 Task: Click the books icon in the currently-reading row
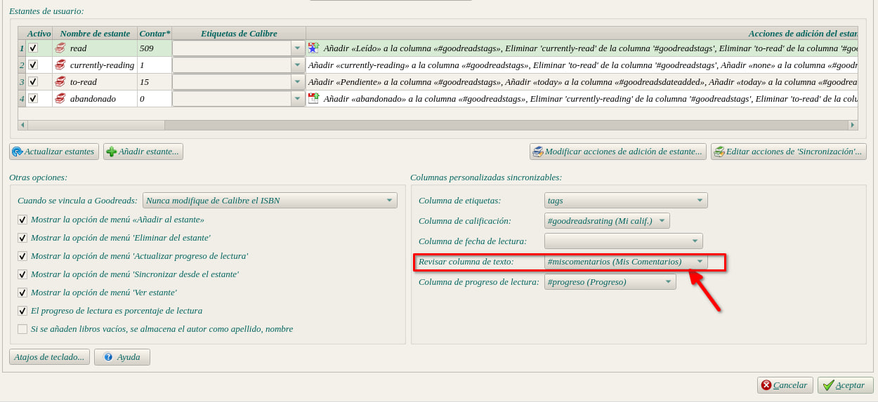60,65
